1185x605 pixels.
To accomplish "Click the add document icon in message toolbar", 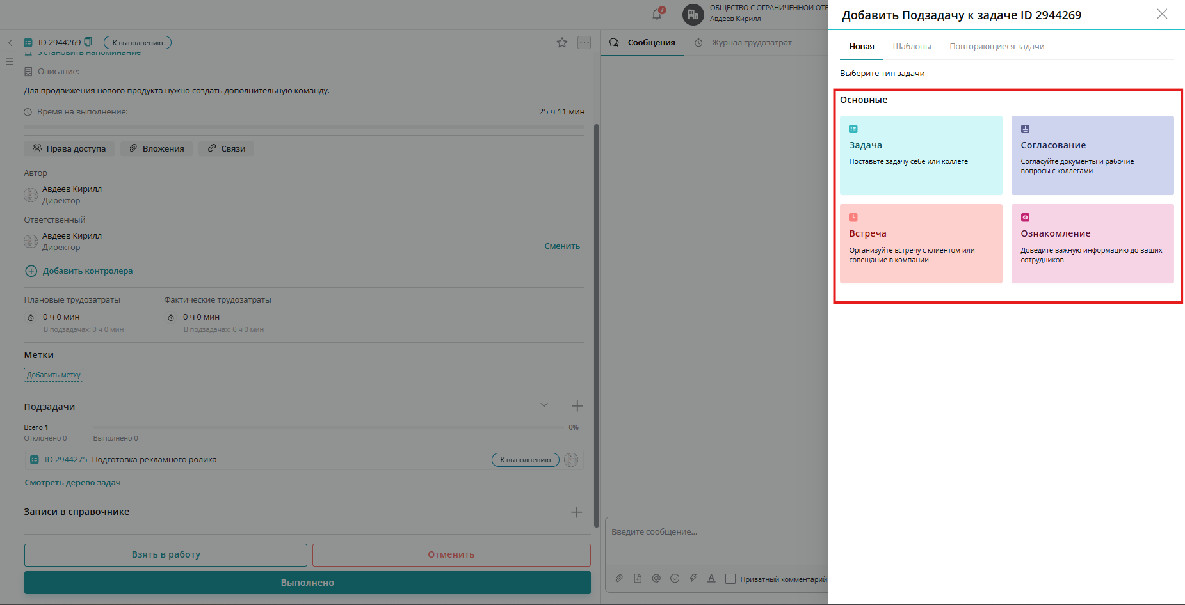I will click(x=638, y=578).
